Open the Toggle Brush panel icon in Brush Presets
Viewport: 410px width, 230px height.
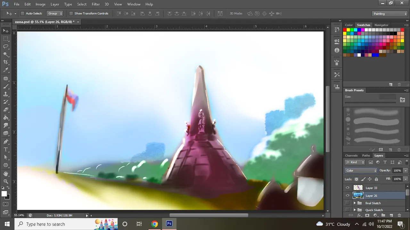[x=402, y=100]
